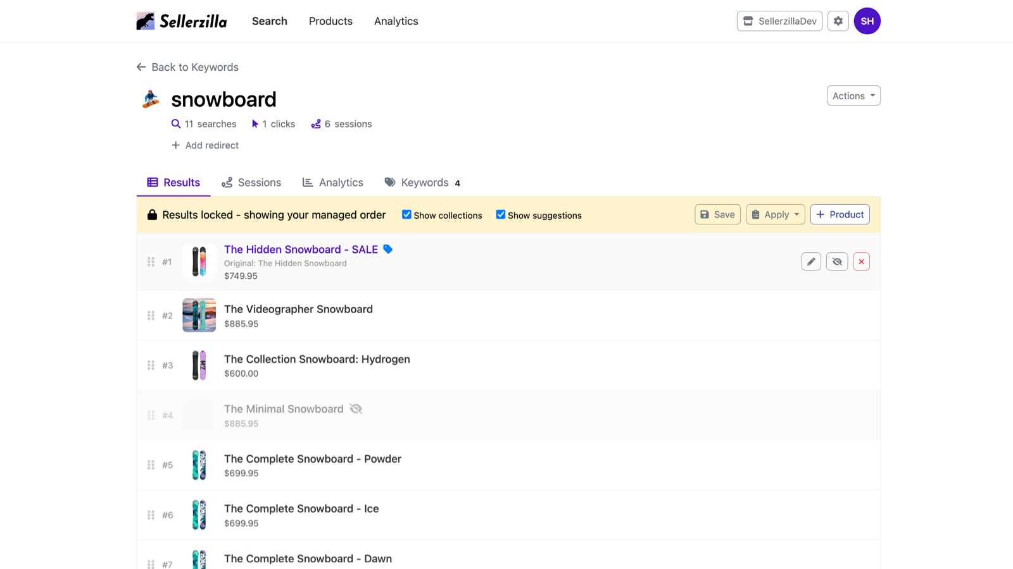The height and width of the screenshot is (569, 1013).
Task: Click the tag icon beside The Hidden Snowboard - SALE
Action: tap(387, 249)
